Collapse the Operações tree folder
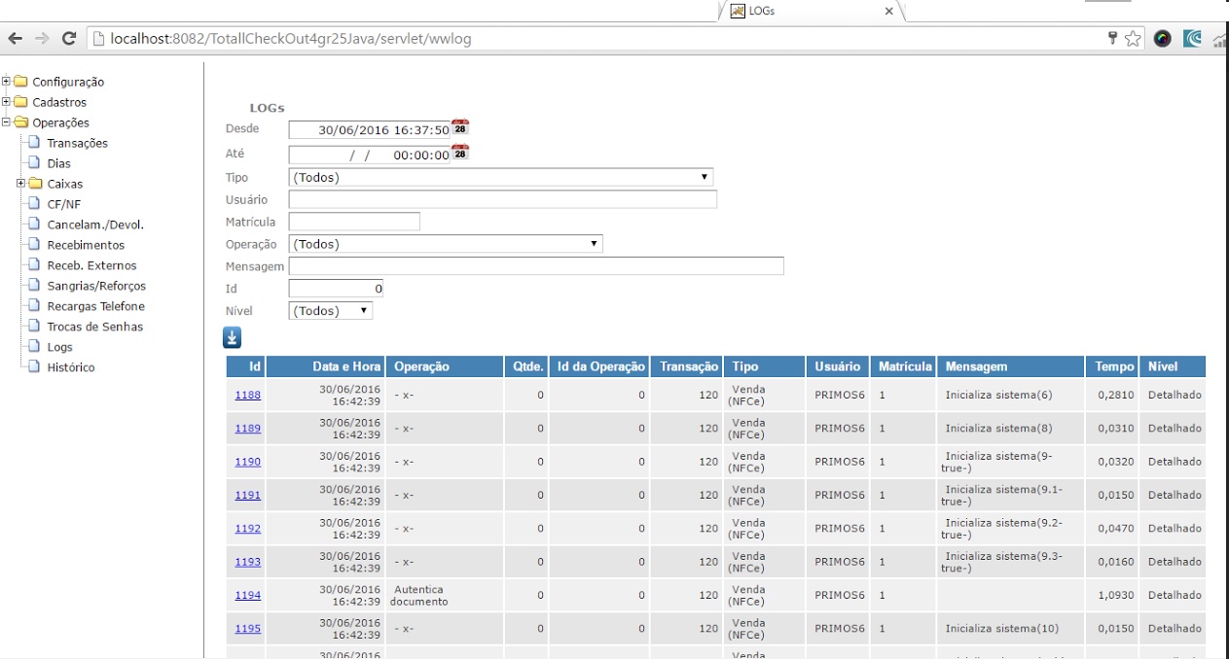 7,122
